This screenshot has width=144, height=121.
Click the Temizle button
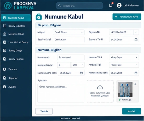click(x=44, y=111)
